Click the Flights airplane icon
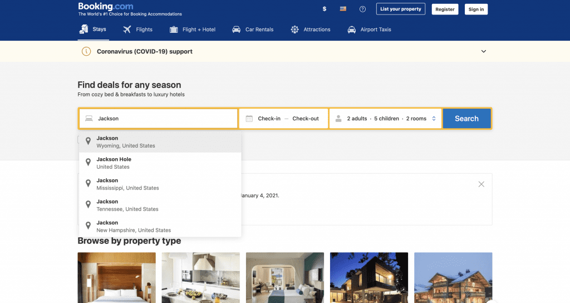The height and width of the screenshot is (303, 570). [127, 30]
